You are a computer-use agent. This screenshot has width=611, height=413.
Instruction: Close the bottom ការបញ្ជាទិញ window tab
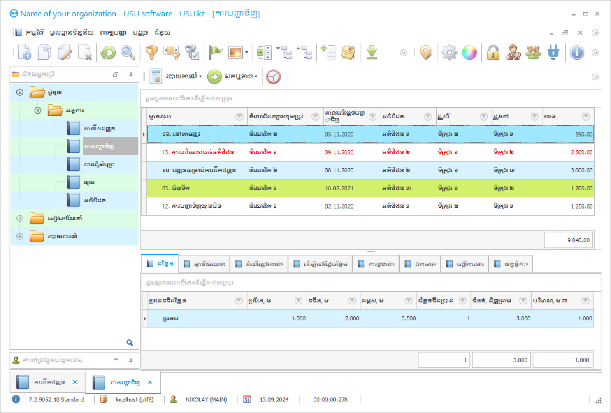[150, 382]
